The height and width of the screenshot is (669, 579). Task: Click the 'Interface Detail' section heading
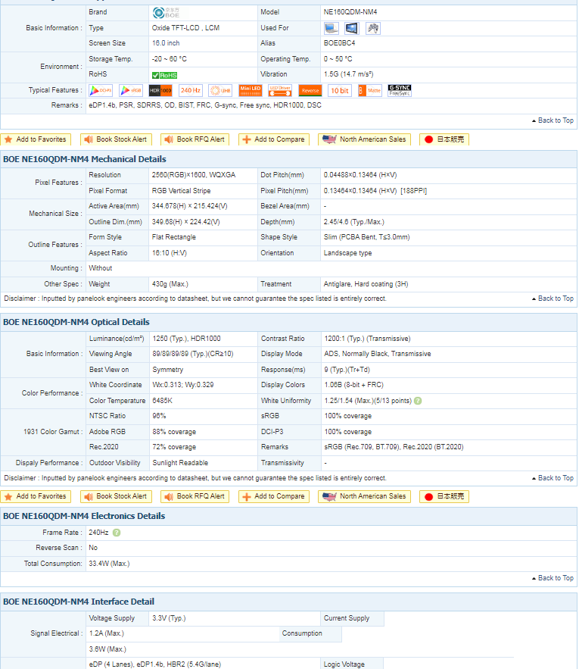tap(79, 602)
